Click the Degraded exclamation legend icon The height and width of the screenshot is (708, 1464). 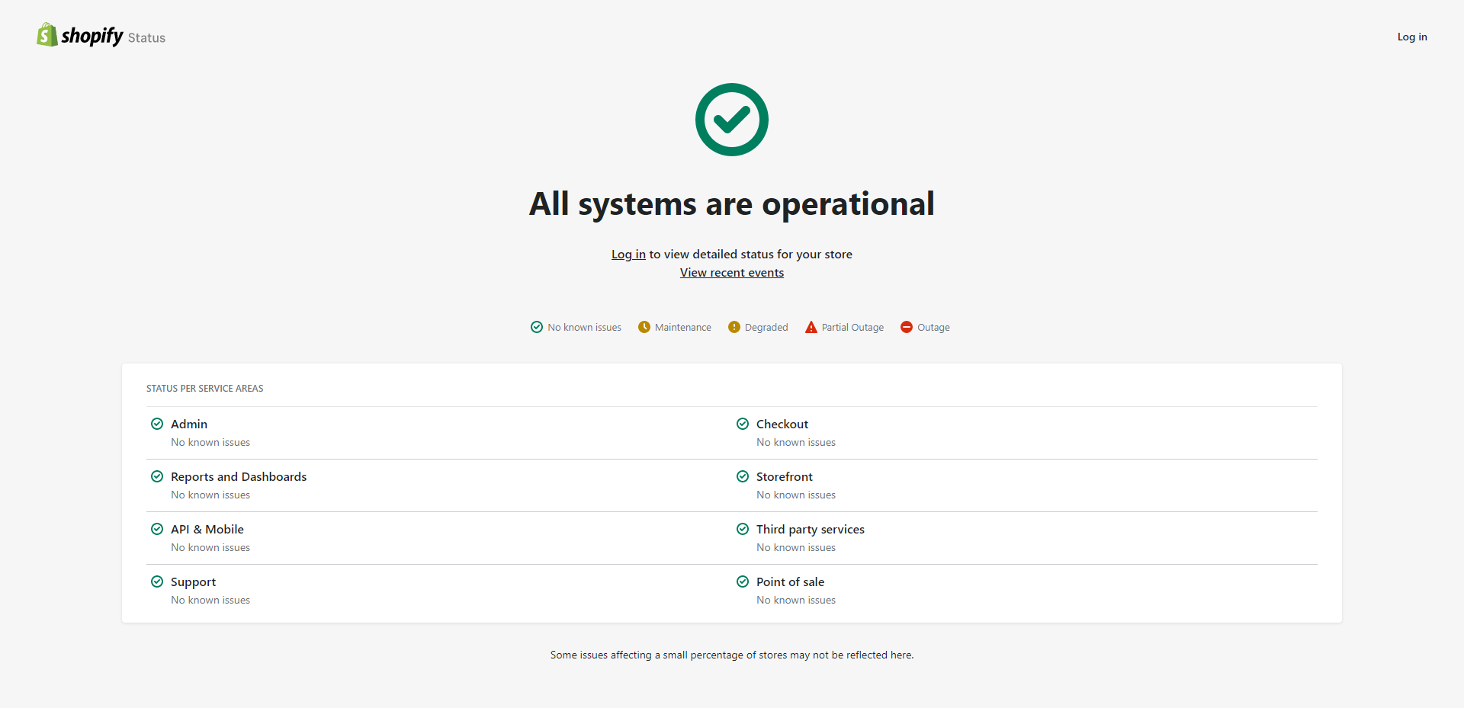pos(734,327)
